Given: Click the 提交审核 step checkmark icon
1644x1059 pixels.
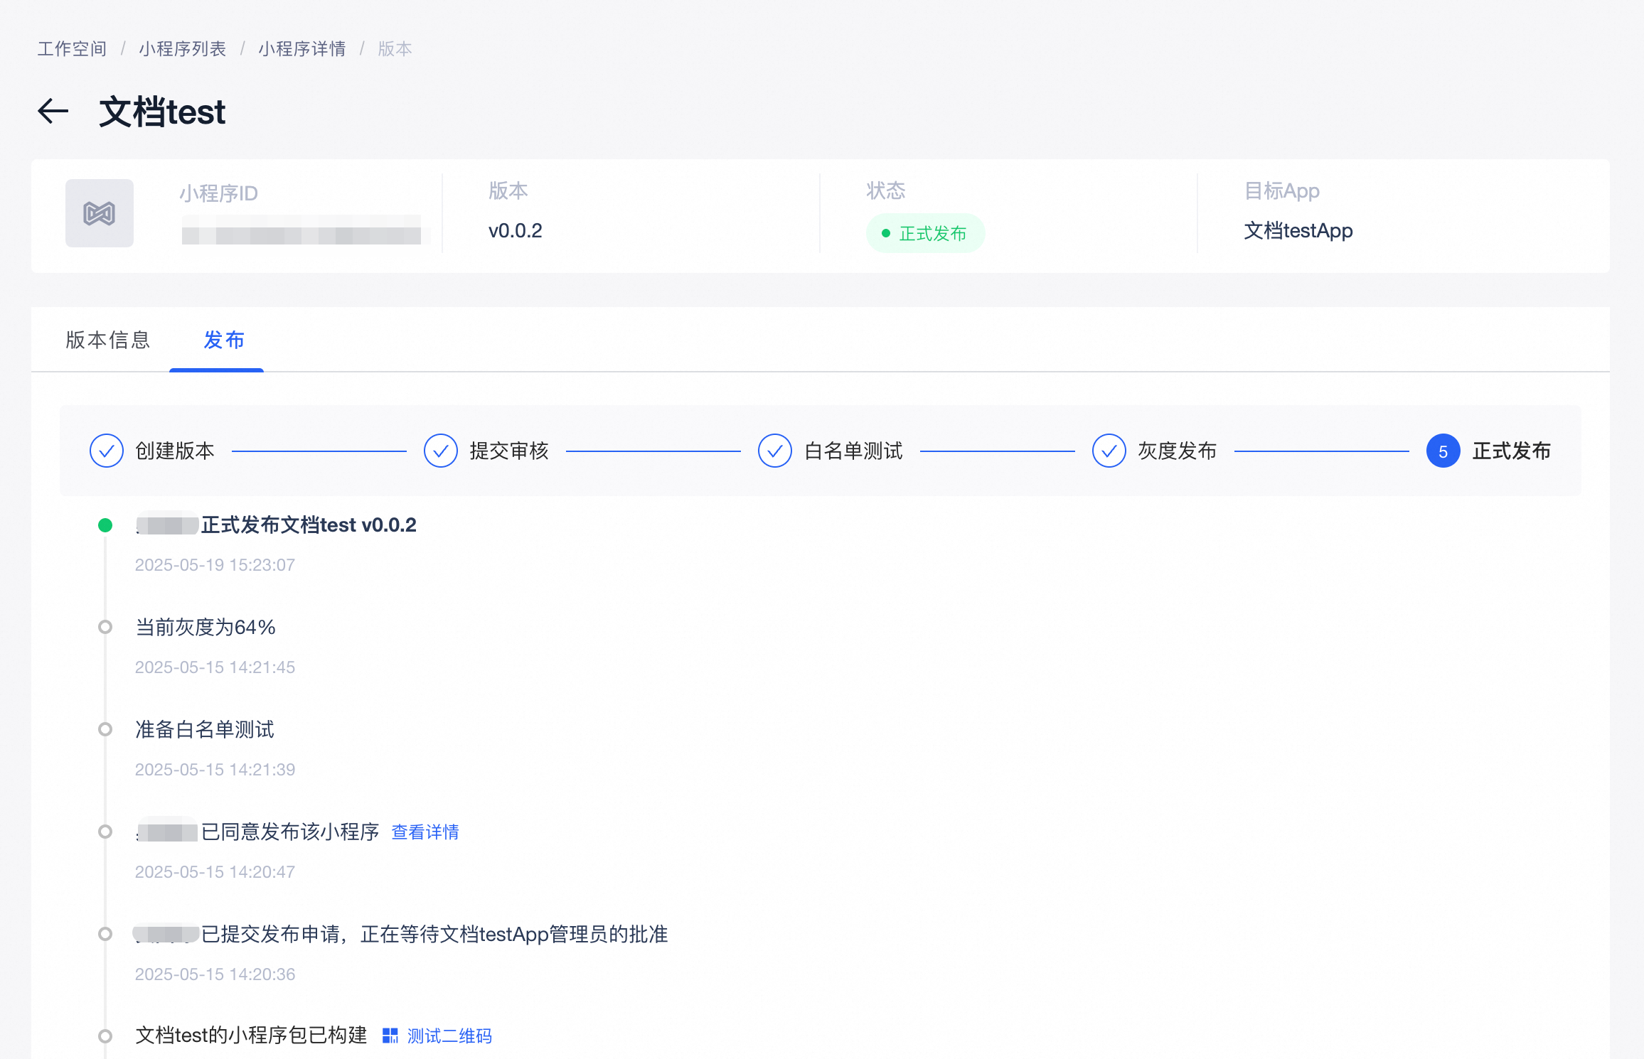Looking at the screenshot, I should pyautogui.click(x=441, y=451).
